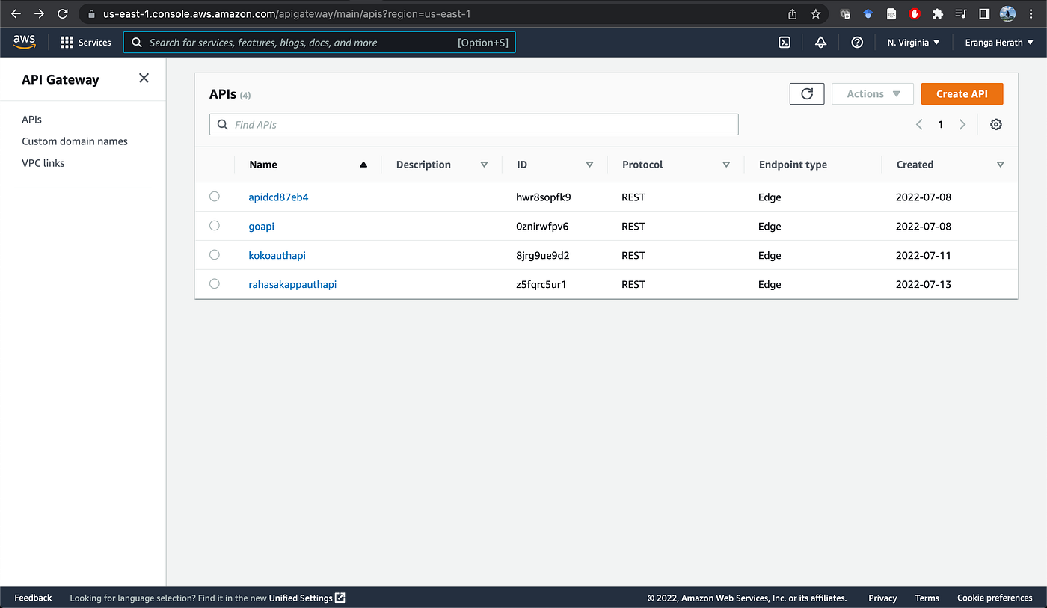Open the Google Scholar extension icon

[868, 13]
